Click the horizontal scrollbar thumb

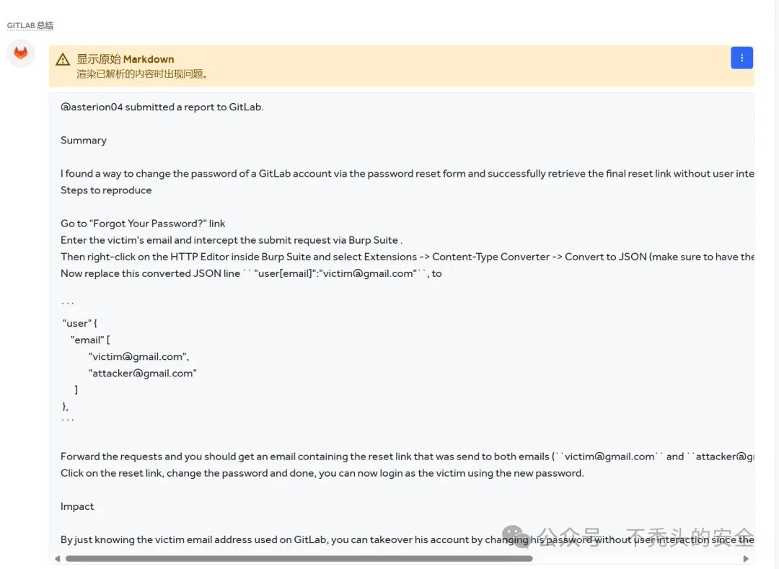pyautogui.click(x=299, y=559)
